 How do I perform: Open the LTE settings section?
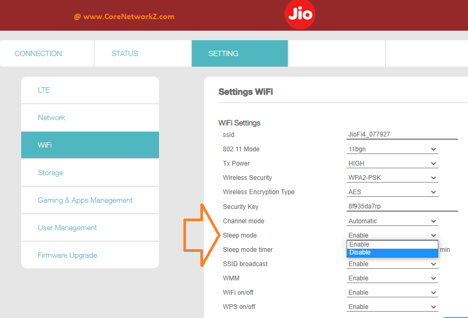click(43, 90)
